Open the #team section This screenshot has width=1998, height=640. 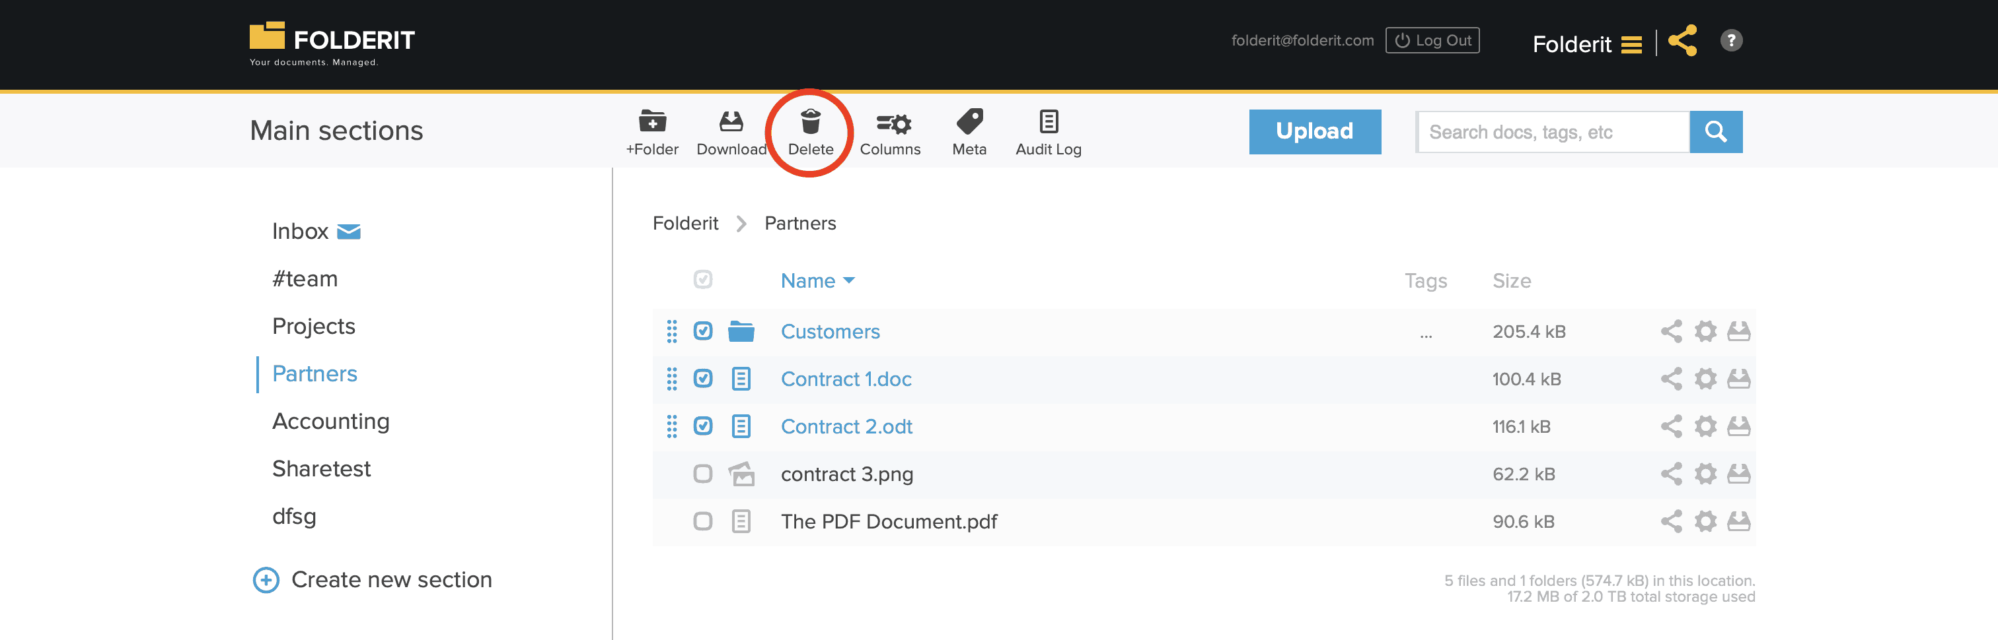(305, 279)
